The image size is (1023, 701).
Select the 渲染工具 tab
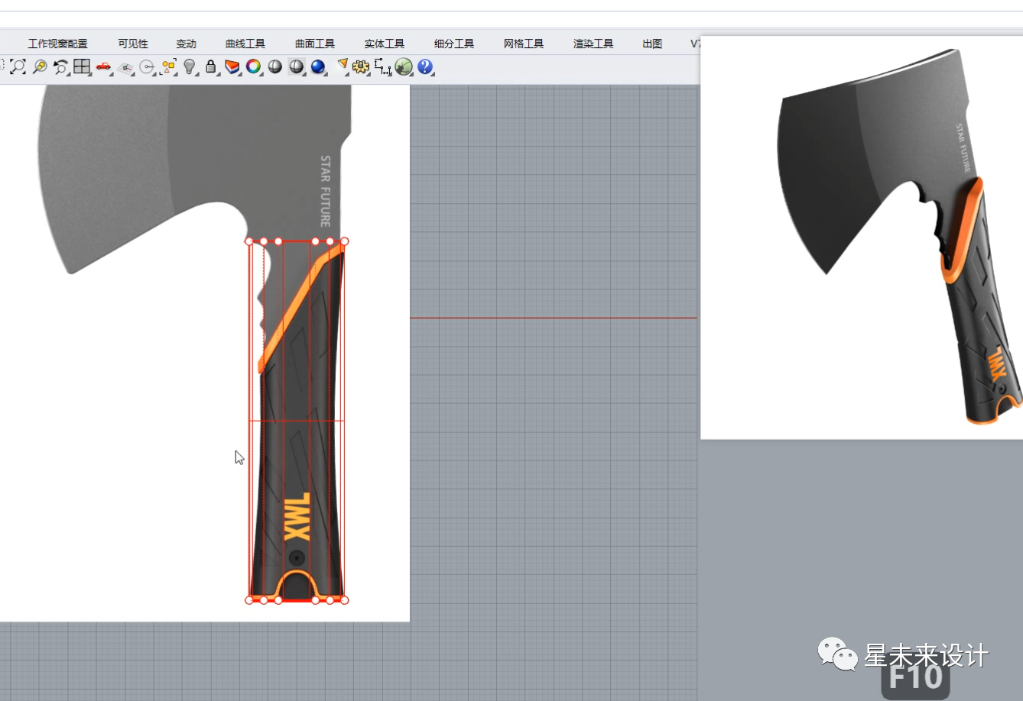593,44
